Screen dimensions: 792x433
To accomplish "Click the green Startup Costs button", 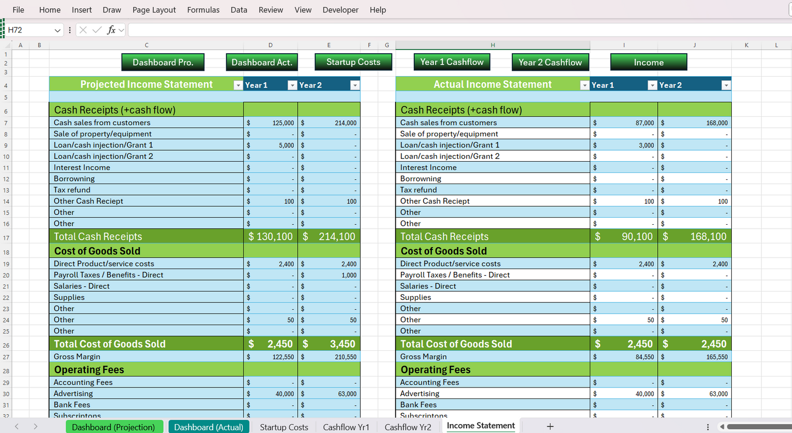I will 354,62.
